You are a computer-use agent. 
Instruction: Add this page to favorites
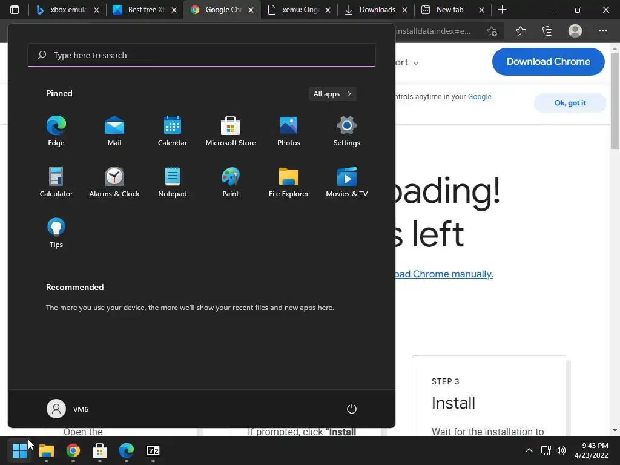pyautogui.click(x=492, y=31)
